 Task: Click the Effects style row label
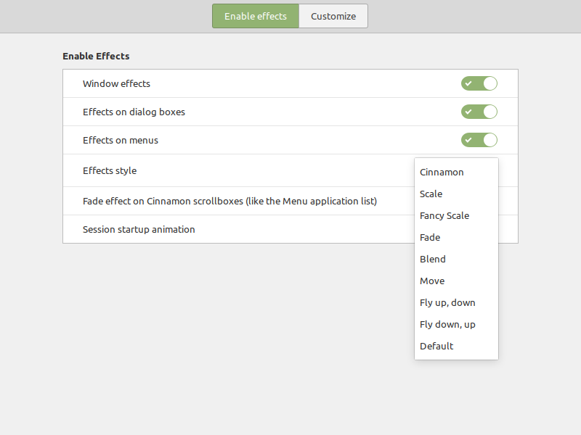click(110, 170)
